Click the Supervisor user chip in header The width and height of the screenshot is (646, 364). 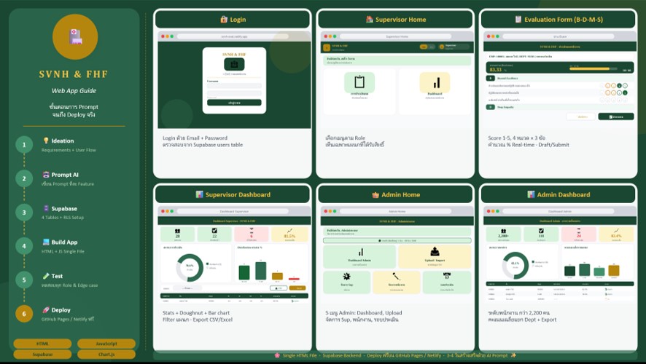pyautogui.click(x=454, y=47)
